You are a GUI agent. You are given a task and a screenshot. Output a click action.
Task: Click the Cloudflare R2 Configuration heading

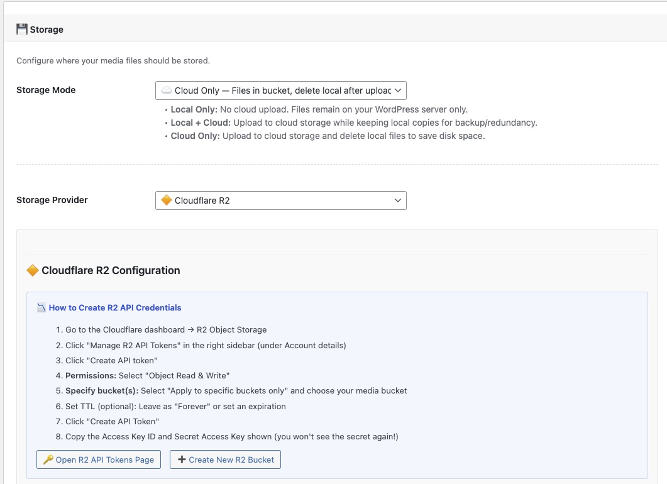pyautogui.click(x=110, y=270)
